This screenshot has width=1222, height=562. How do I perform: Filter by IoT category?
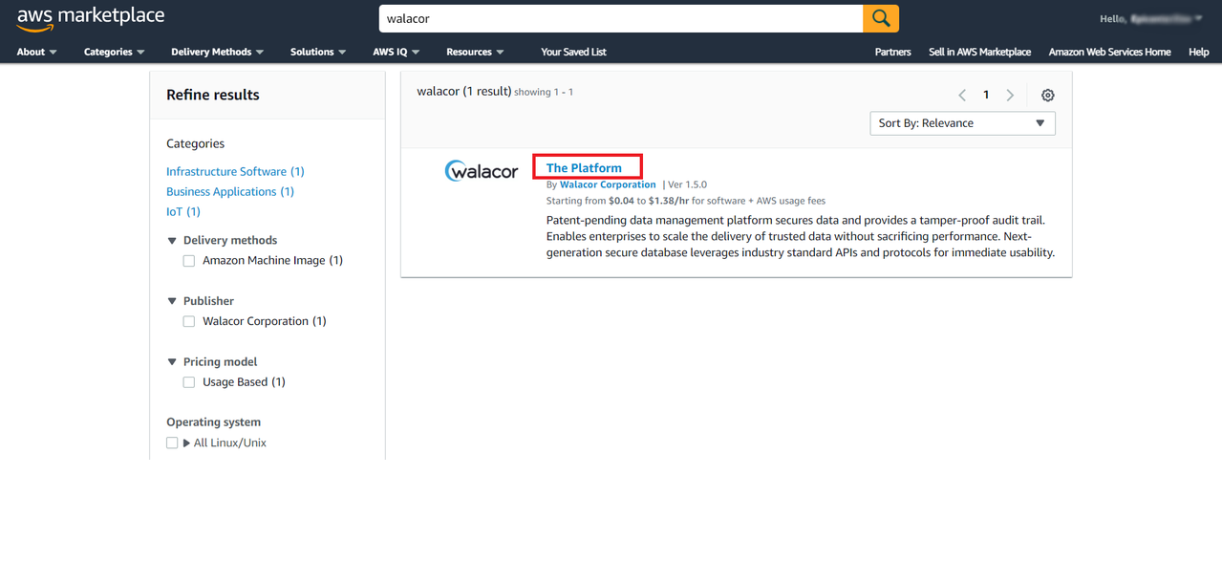coord(183,212)
